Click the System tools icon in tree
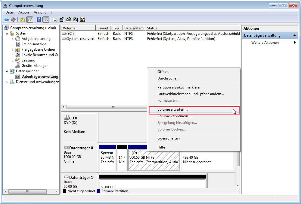 (12, 33)
